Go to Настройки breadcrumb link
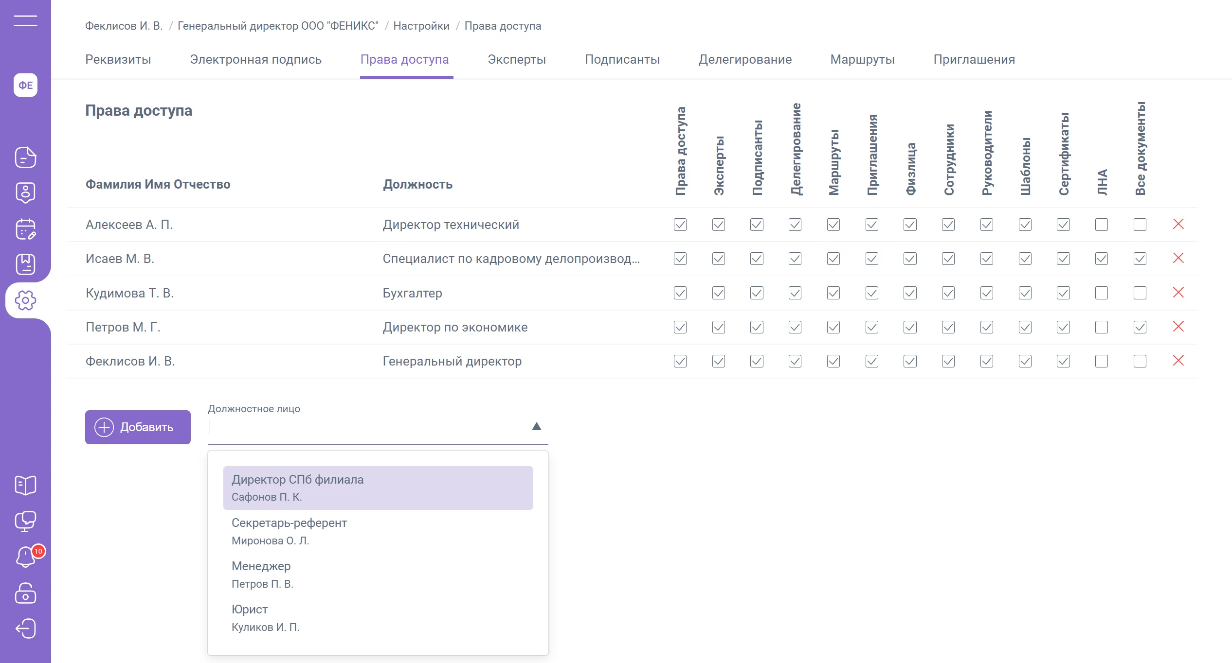Image resolution: width=1232 pixels, height=663 pixels. tap(421, 26)
